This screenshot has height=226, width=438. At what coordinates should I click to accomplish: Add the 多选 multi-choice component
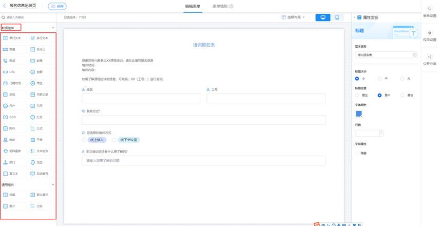14,95
